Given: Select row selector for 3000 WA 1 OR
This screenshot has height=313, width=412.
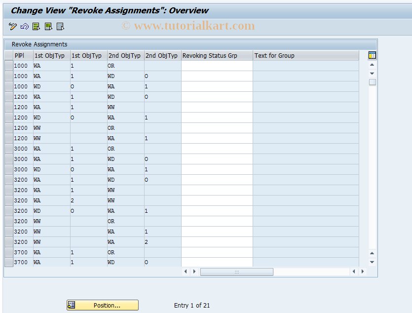Looking at the screenshot, I should pyautogui.click(x=9, y=149).
